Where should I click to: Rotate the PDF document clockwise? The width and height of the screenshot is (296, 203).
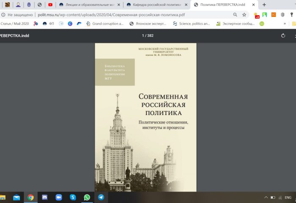[283, 36]
